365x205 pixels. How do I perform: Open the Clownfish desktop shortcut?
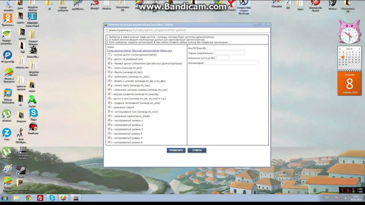click(x=276, y=4)
